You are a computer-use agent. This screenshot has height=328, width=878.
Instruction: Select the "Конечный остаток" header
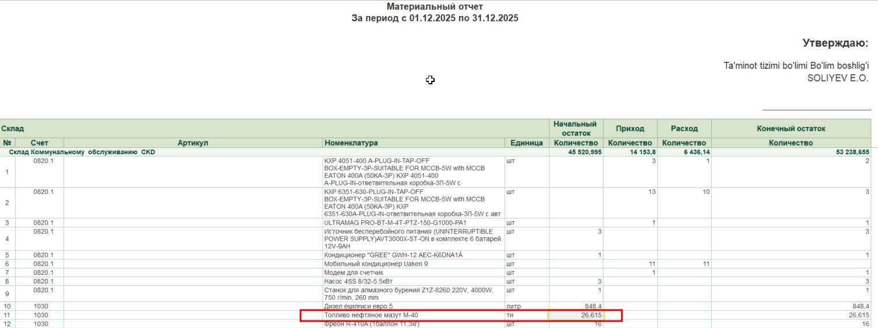pyautogui.click(x=791, y=129)
